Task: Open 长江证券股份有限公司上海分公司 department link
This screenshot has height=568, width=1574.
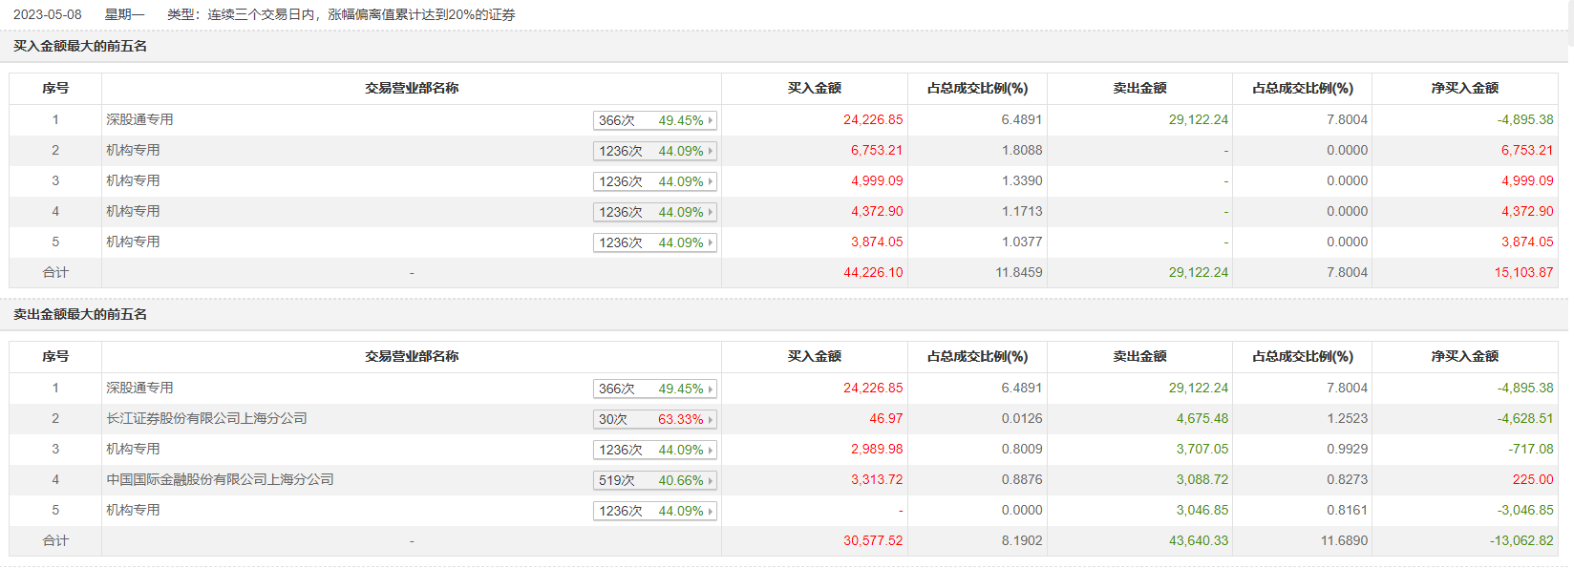Action: [206, 418]
